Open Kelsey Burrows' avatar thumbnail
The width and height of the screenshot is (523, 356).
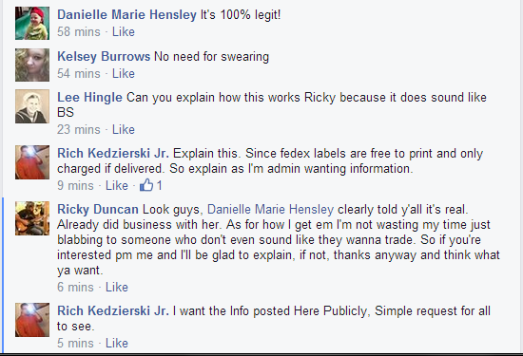pyautogui.click(x=32, y=65)
